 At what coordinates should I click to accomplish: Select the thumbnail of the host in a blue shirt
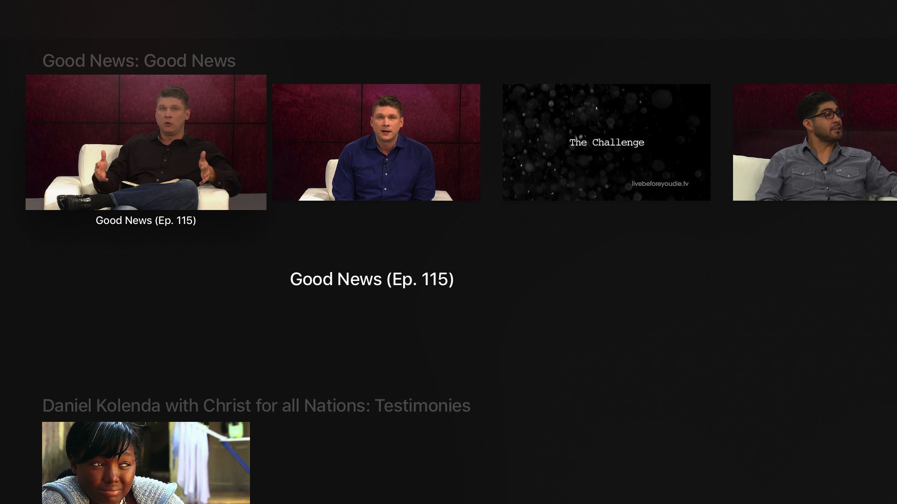coord(376,142)
